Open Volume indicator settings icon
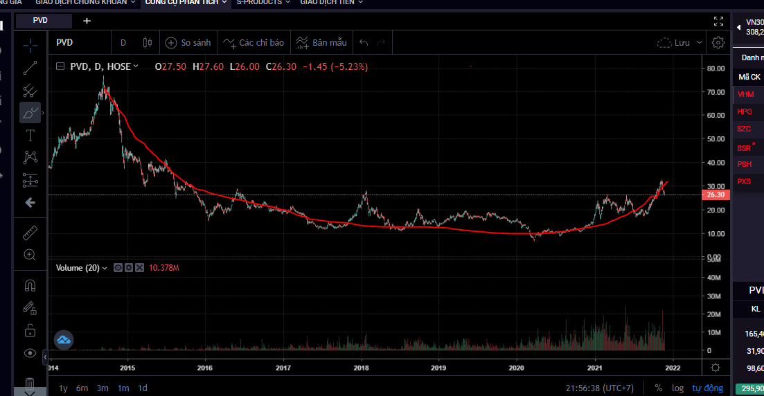 (129, 267)
